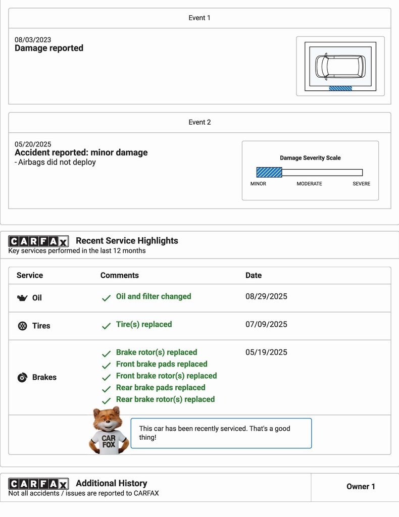Click the brake disc icon
Image resolution: width=399 pixels, height=517 pixels.
[22, 377]
